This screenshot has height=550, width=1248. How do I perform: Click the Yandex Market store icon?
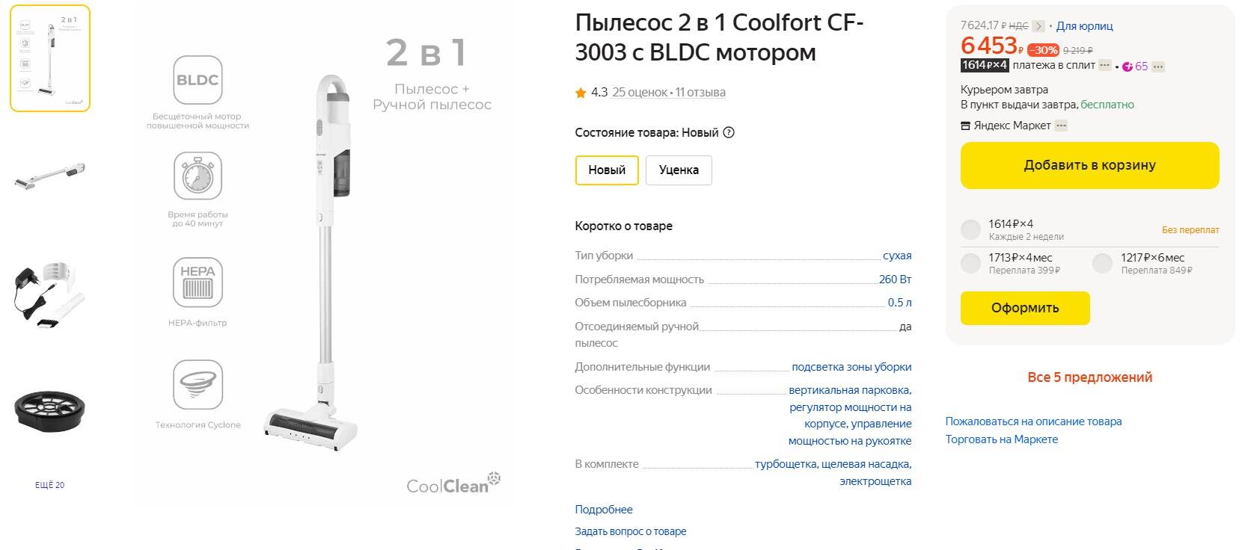[x=965, y=126]
